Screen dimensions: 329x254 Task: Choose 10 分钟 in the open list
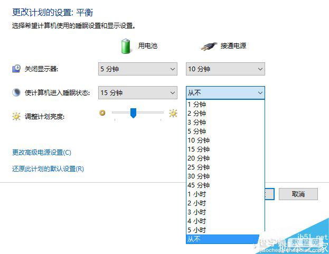pos(225,140)
